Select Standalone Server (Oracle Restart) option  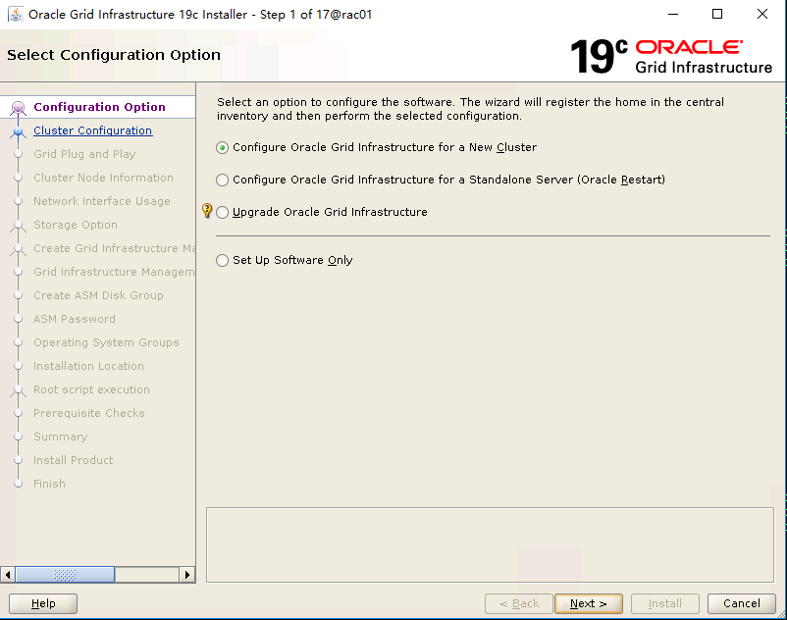click(223, 181)
